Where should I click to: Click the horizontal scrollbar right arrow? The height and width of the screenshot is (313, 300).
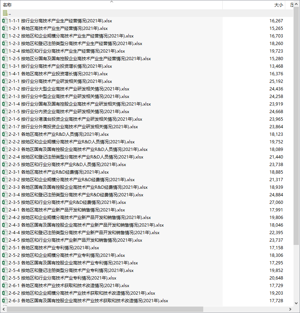[x=290, y=309]
